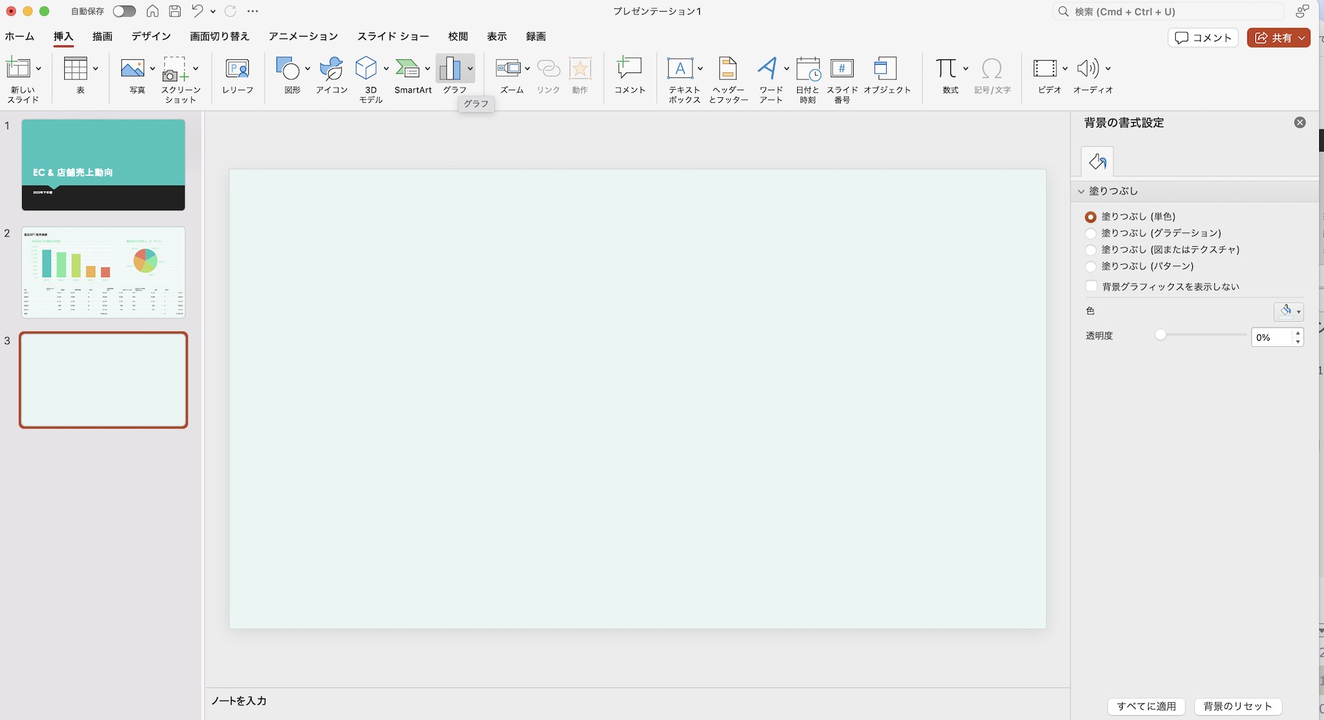Open the Slide Show (スライドショー) tab
This screenshot has width=1324, height=720.
pos(393,37)
